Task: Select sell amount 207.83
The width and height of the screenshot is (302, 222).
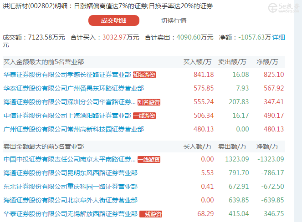Action: coord(239,102)
